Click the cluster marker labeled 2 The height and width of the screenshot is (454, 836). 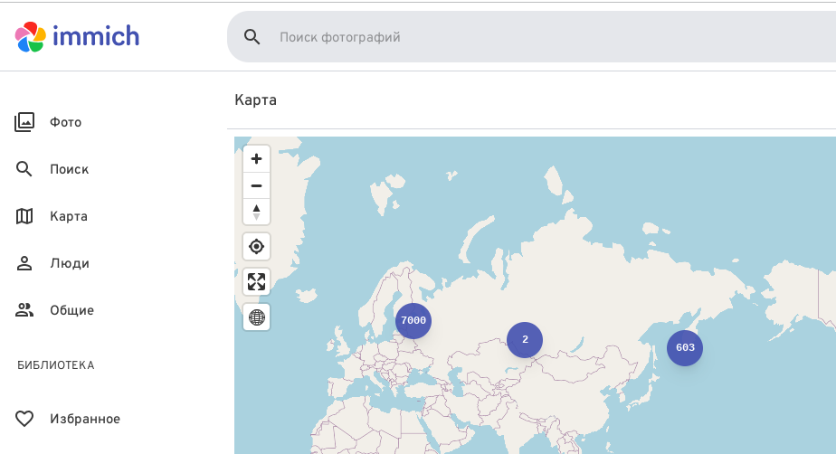[525, 339]
